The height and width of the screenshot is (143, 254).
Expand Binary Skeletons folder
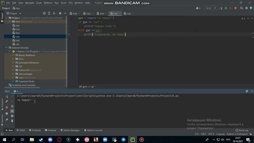point(13,55)
